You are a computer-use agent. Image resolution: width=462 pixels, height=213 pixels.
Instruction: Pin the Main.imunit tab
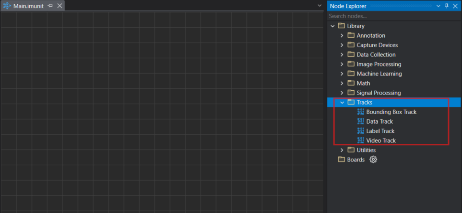pyautogui.click(x=50, y=6)
